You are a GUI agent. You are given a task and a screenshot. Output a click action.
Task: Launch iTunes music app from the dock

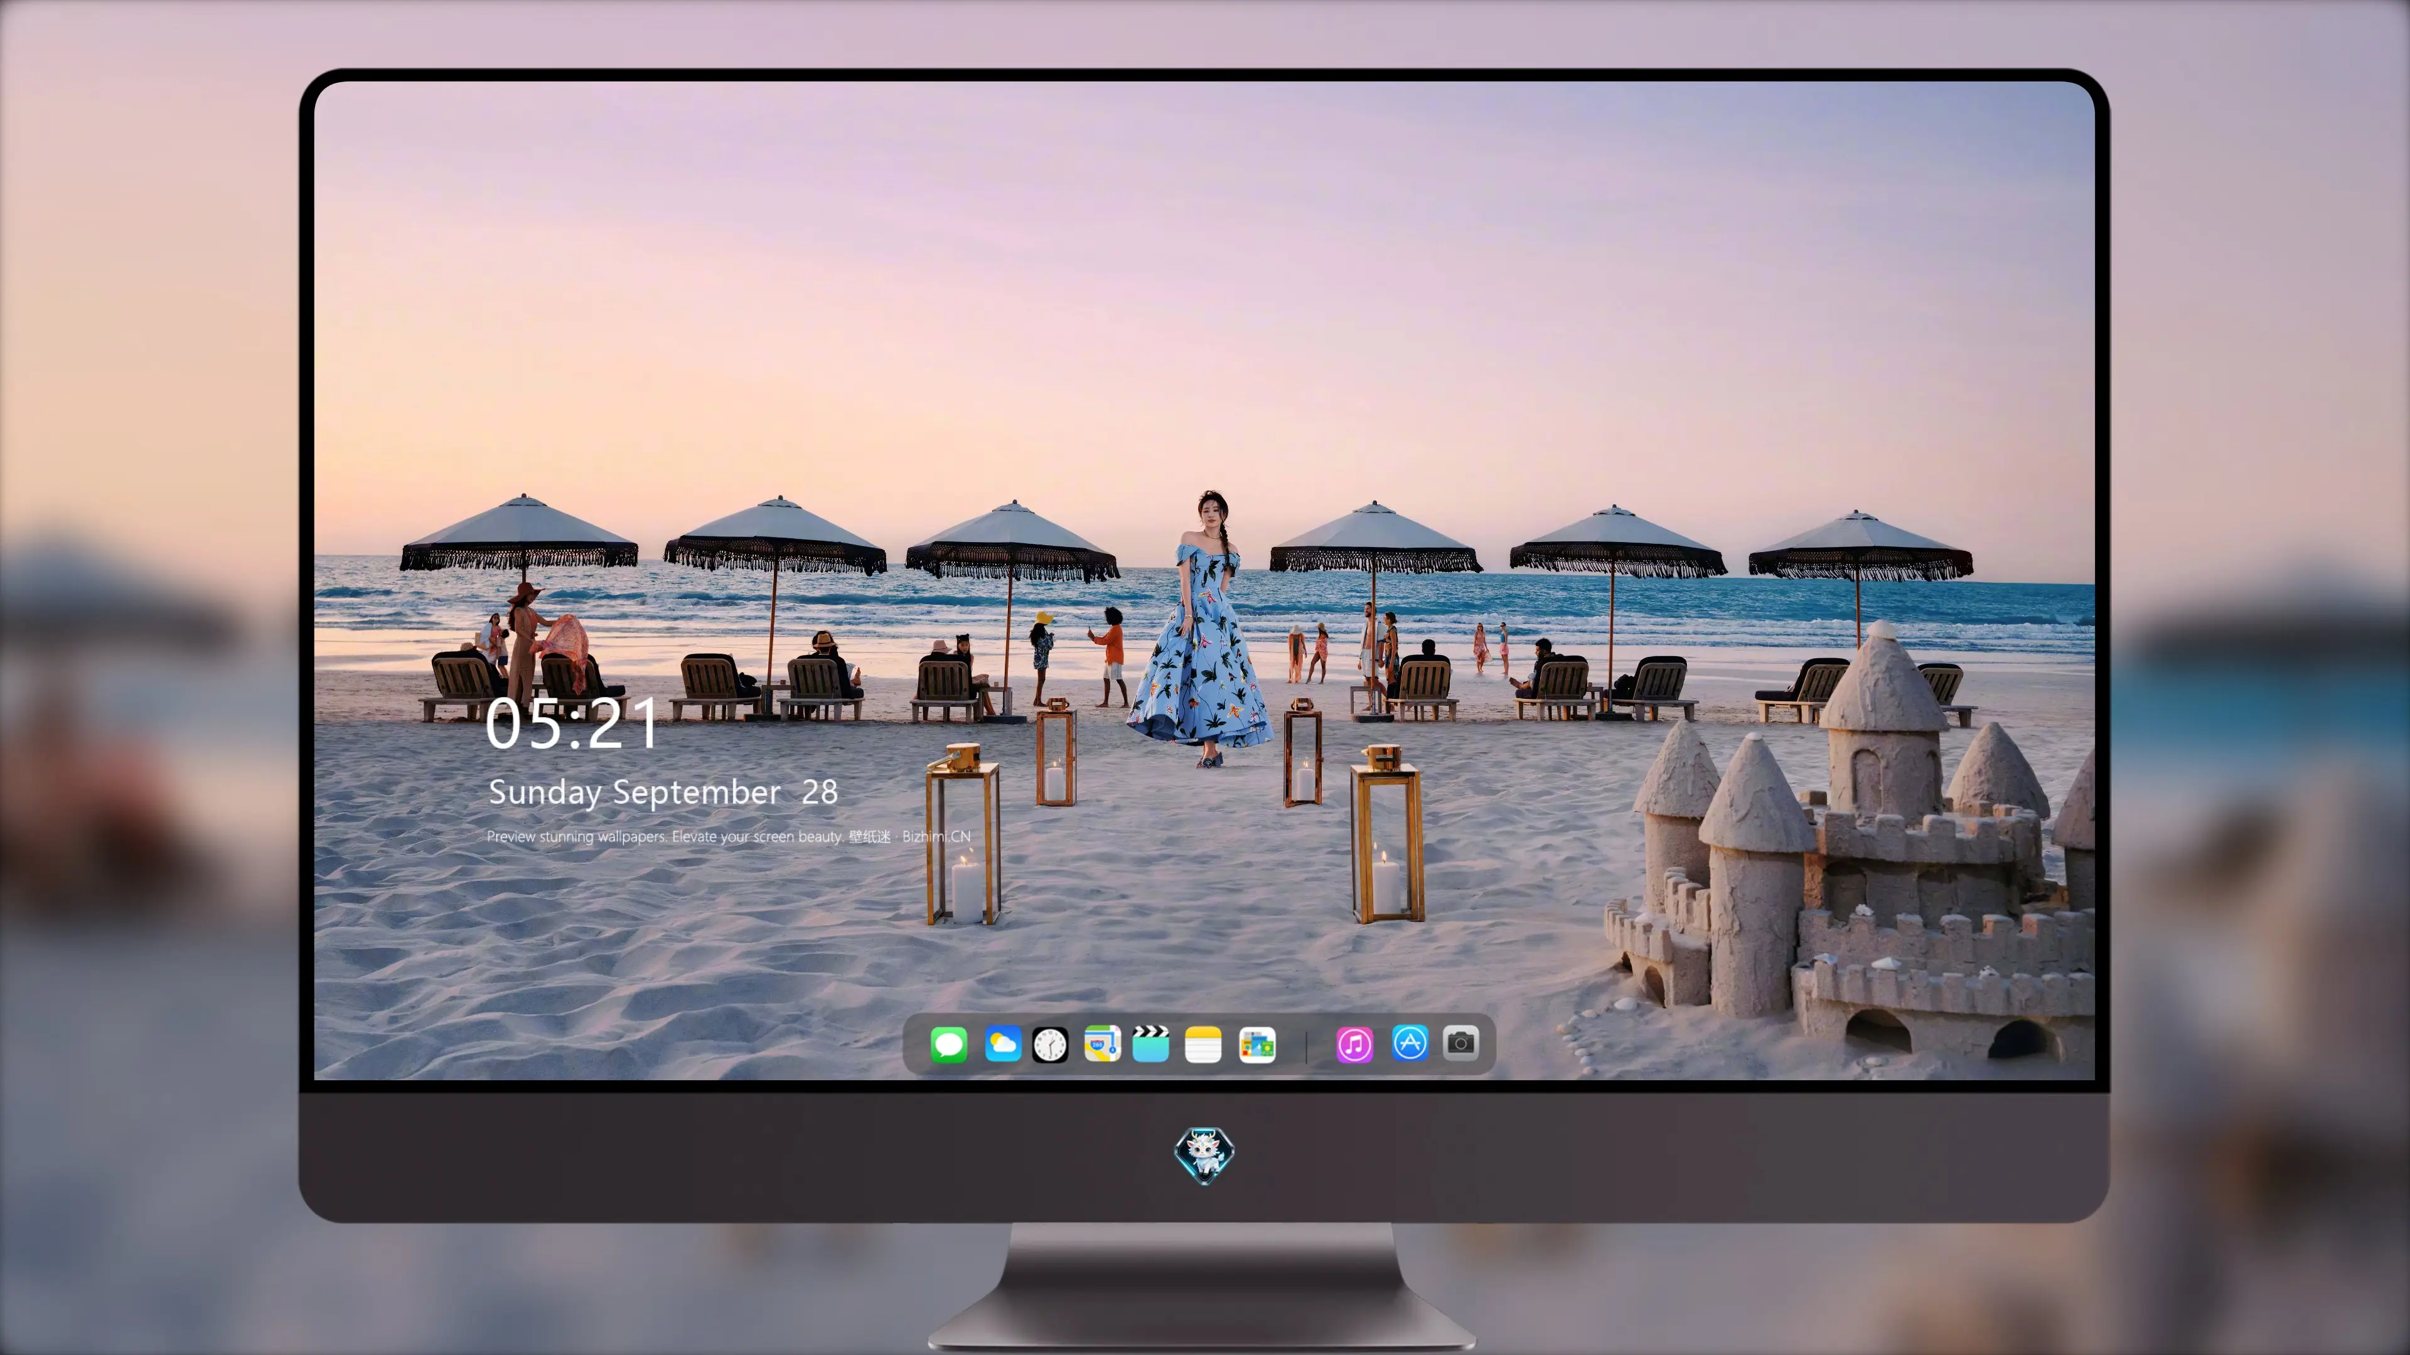1355,1044
